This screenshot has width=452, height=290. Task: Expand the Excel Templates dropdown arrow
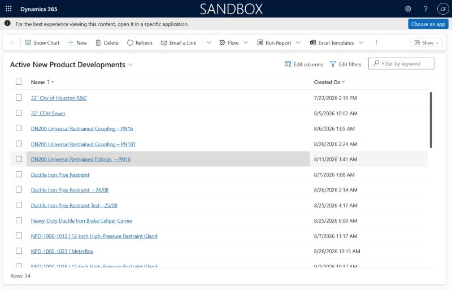(361, 43)
